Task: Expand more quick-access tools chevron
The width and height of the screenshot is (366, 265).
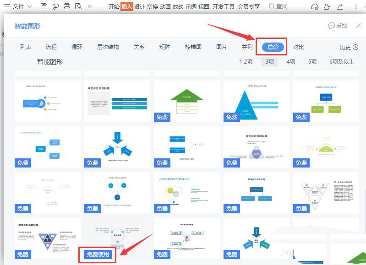Action: [x=90, y=6]
